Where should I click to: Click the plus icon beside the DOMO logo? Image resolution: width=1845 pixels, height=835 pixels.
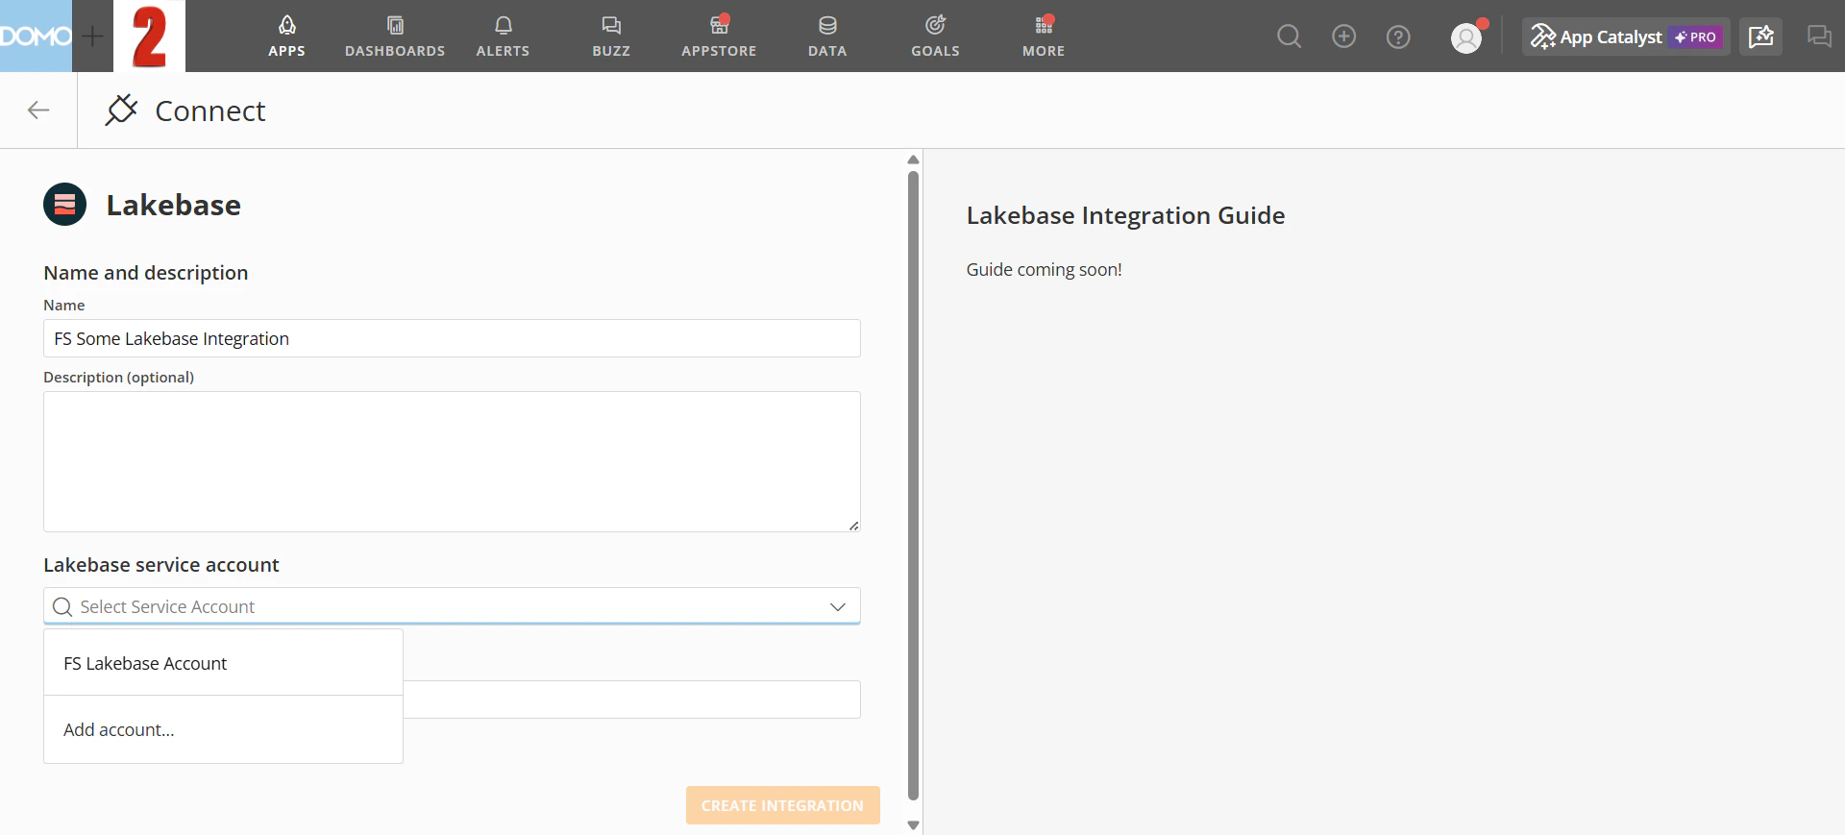click(92, 37)
